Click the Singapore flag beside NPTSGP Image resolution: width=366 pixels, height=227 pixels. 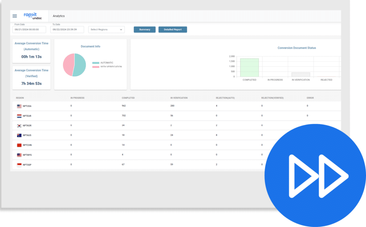pos(18,164)
